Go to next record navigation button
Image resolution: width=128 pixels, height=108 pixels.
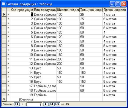pos(46,104)
